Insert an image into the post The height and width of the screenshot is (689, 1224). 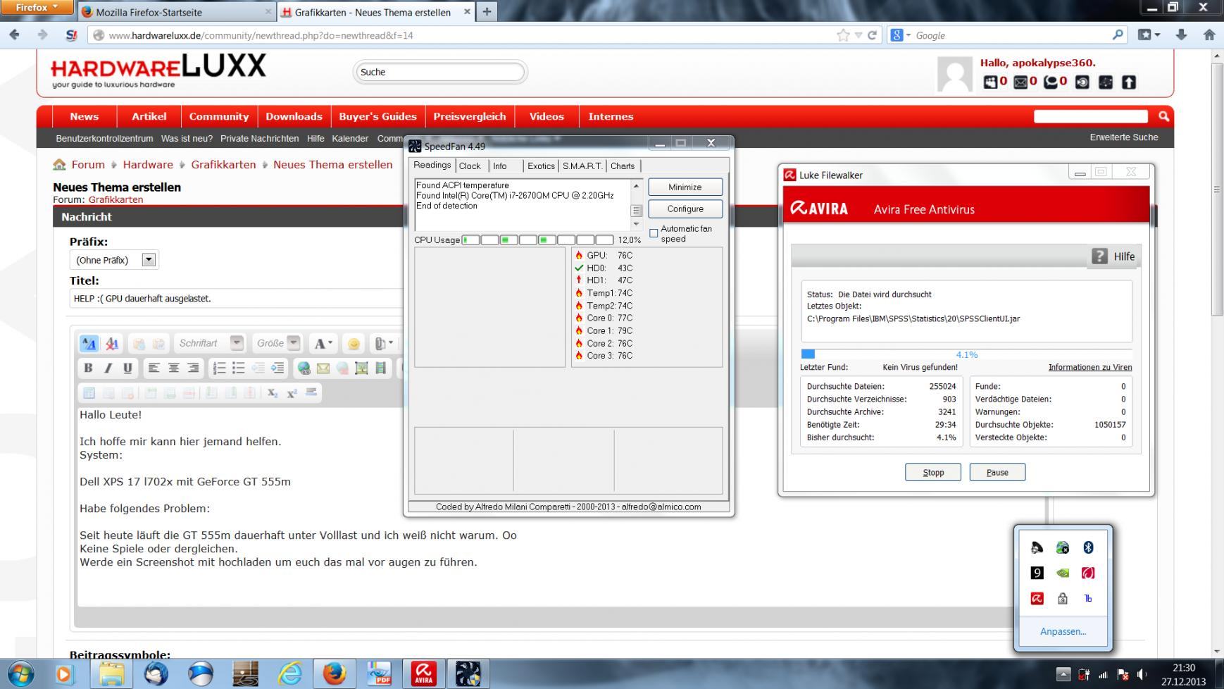pos(361,368)
